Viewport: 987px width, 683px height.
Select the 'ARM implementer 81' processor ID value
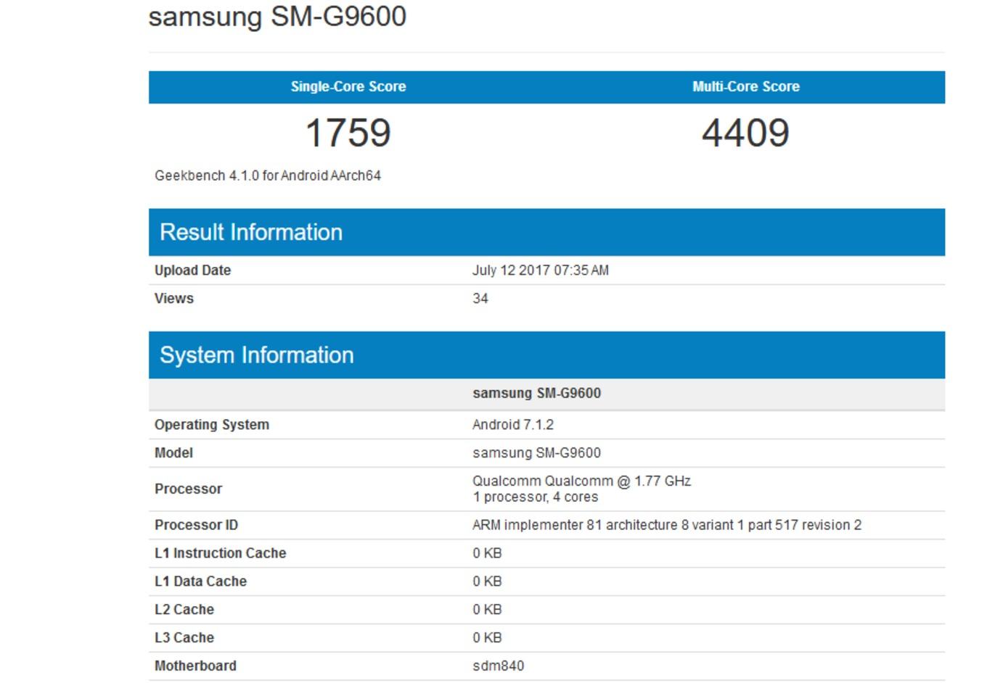(667, 525)
